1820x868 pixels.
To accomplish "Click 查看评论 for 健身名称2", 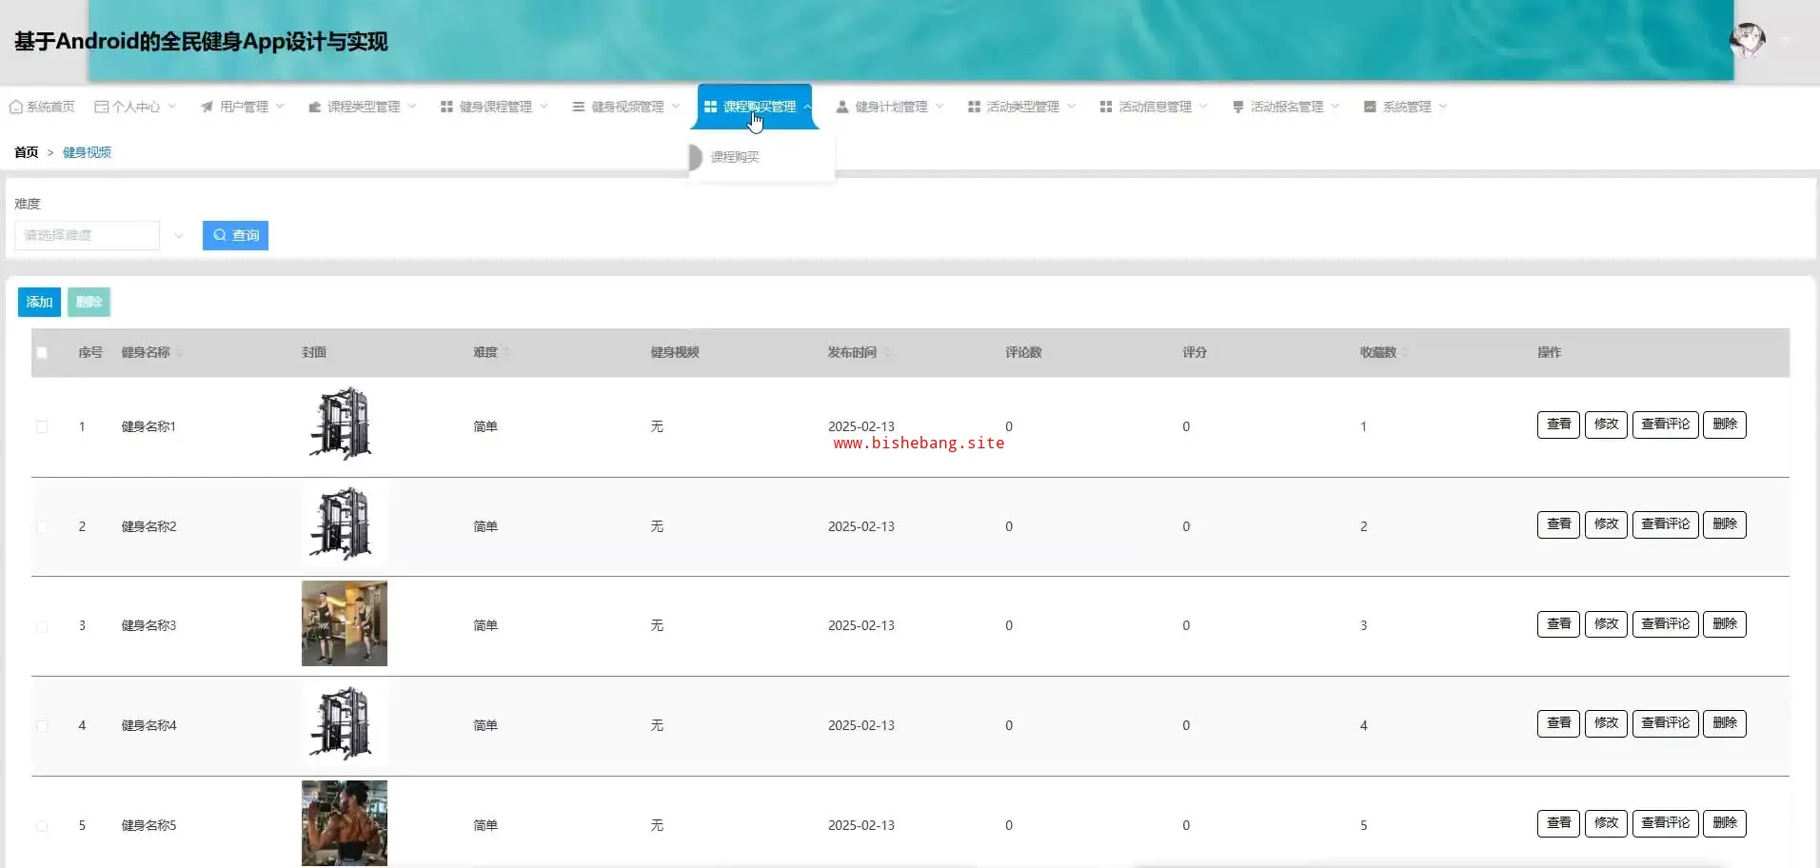I will [x=1665, y=524].
